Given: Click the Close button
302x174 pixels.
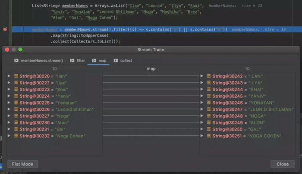Looking at the screenshot, I should pyautogui.click(x=283, y=164).
